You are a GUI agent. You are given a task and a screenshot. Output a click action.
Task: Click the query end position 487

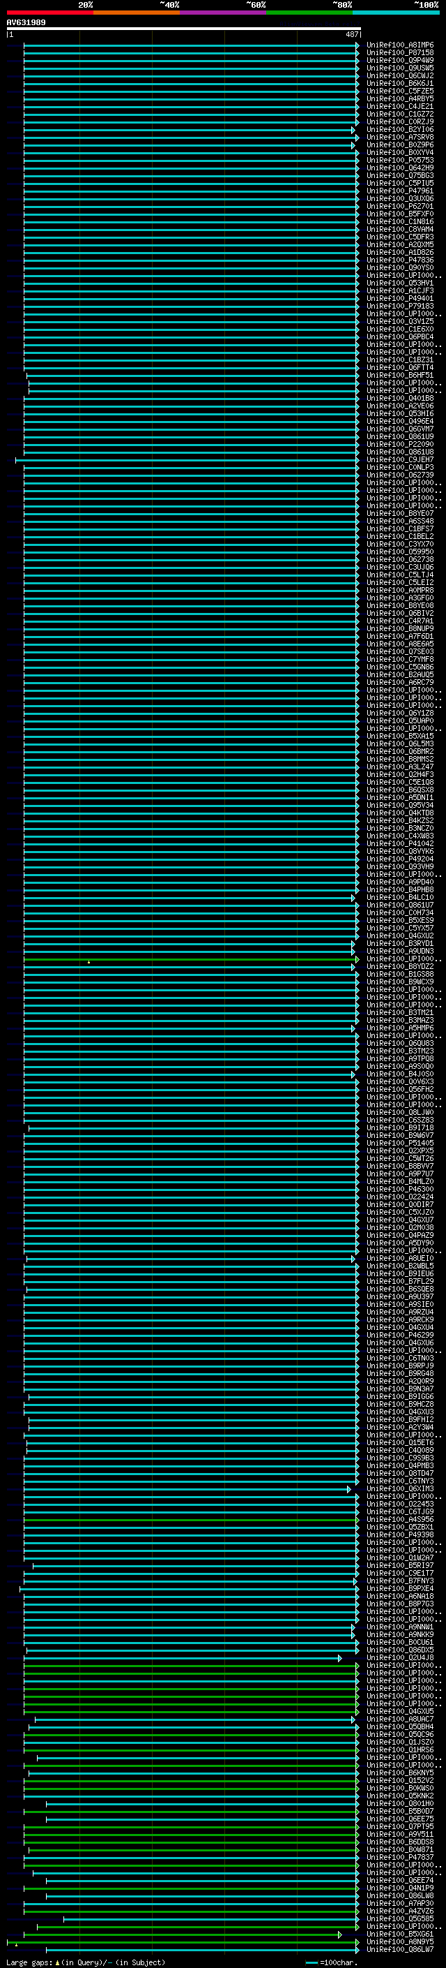(351, 34)
